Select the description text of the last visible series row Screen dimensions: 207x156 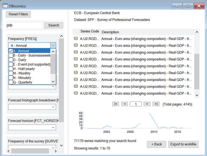(x=146, y=93)
